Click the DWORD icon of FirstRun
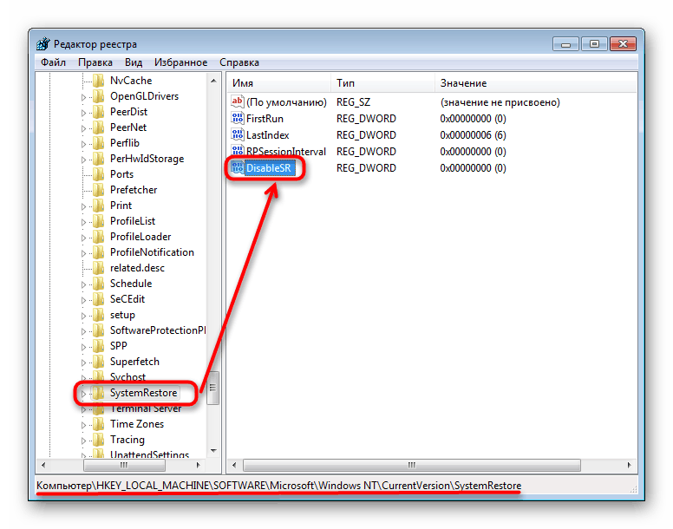Image resolution: width=673 pixels, height=529 pixels. [238, 118]
